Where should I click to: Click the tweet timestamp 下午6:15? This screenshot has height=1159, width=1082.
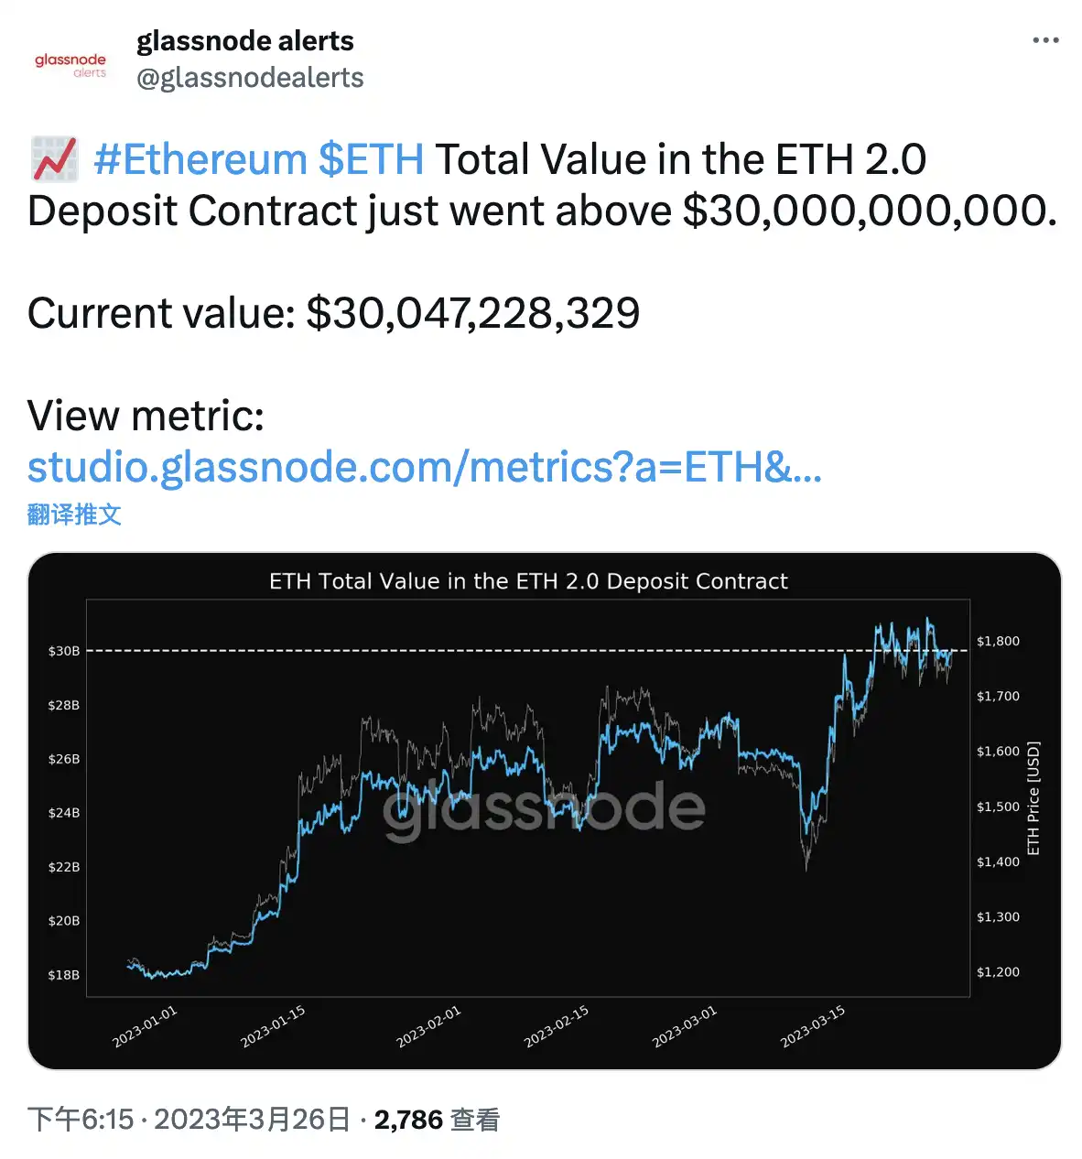pos(80,1120)
